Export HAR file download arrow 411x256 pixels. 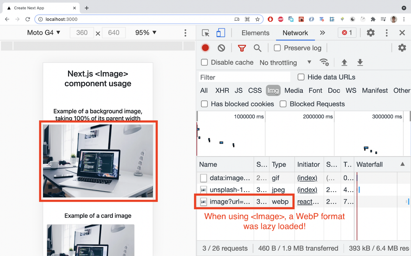[x=360, y=62]
